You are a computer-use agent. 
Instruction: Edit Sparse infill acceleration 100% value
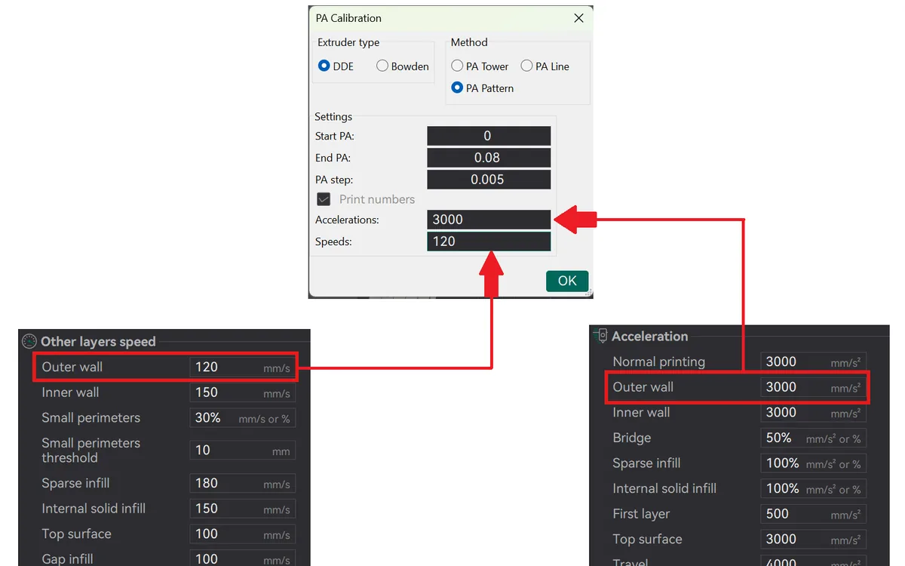coord(813,463)
